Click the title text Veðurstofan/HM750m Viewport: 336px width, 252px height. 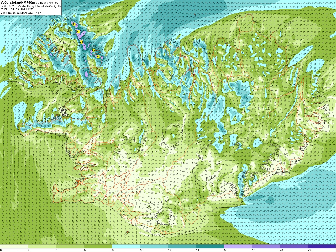coord(18,2)
